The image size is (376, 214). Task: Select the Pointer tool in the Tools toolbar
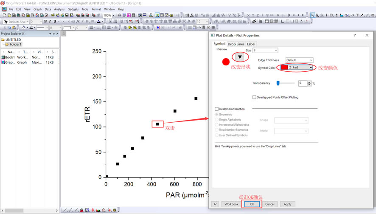[x=312, y=15]
